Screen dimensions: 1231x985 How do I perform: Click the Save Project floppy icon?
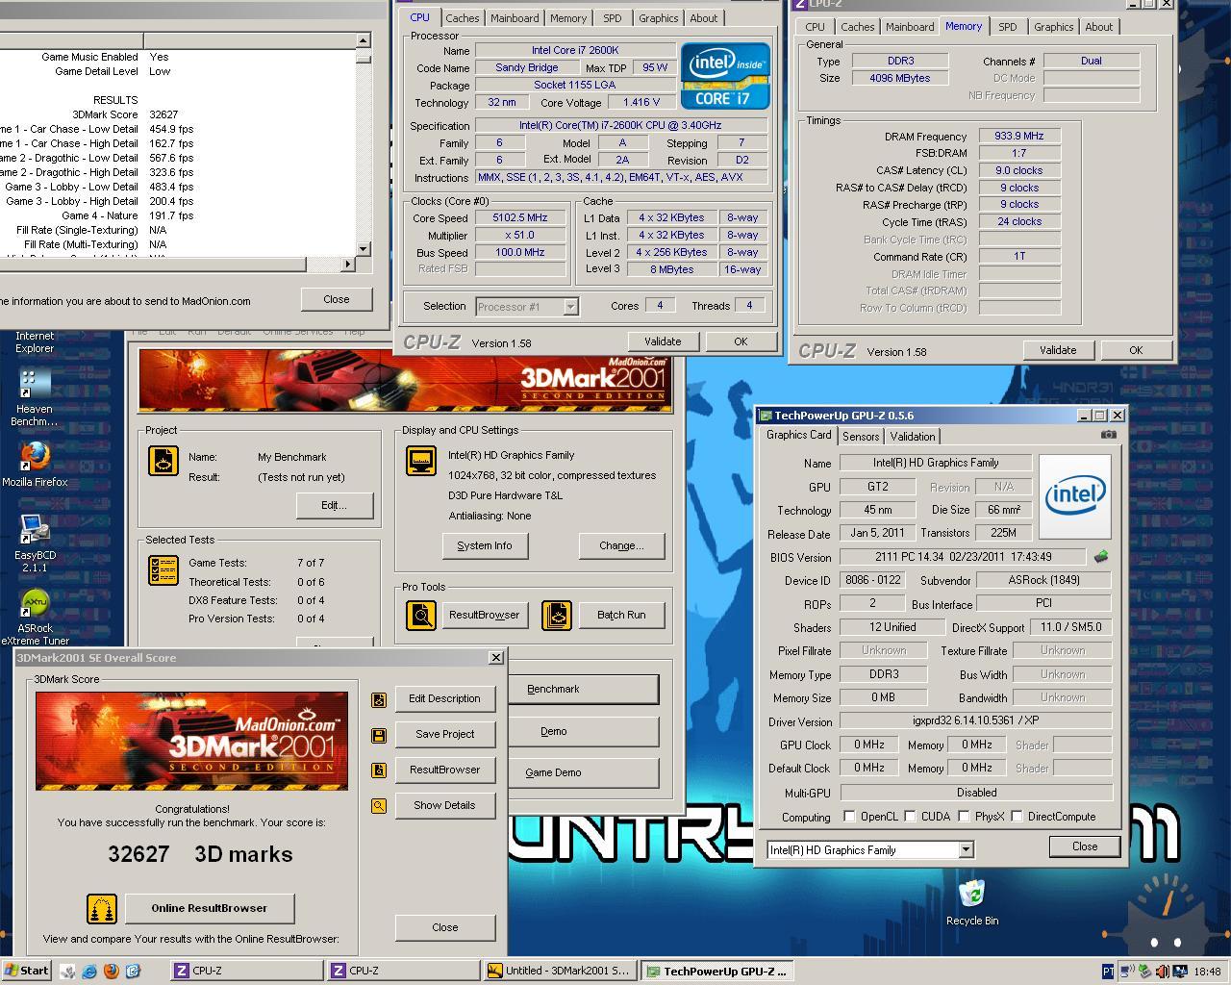click(379, 735)
